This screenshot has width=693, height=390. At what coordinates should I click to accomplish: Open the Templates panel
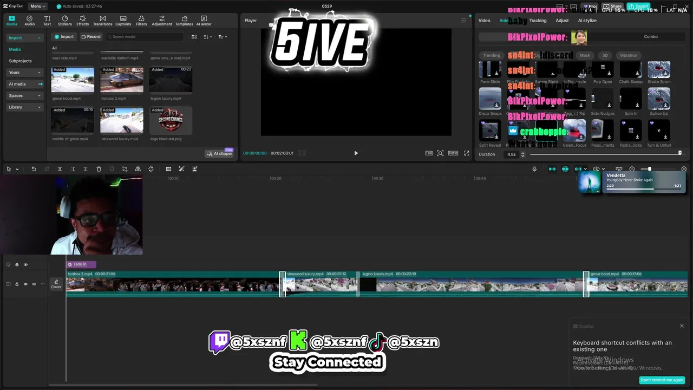click(x=184, y=21)
